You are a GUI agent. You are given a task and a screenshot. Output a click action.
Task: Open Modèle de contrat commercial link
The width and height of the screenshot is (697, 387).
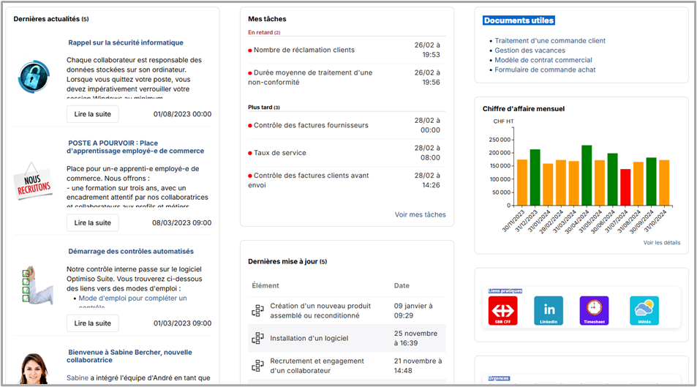point(543,60)
